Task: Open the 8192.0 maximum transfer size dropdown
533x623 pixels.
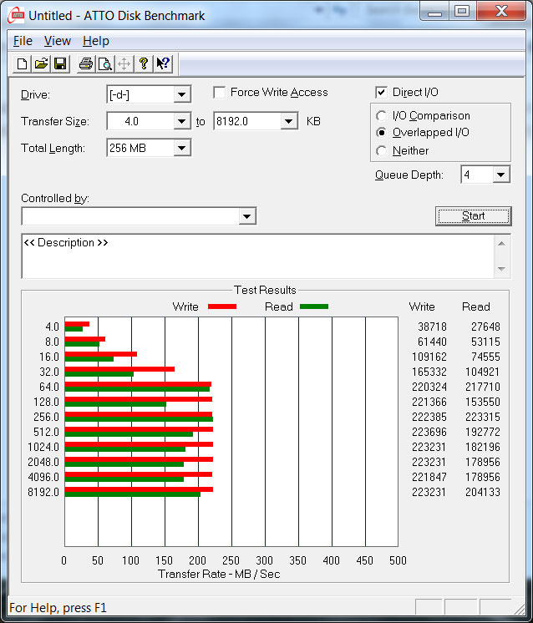Action: click(289, 121)
